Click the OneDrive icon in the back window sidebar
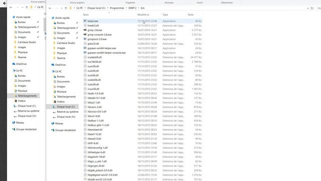321x181 pixels. point(14,64)
